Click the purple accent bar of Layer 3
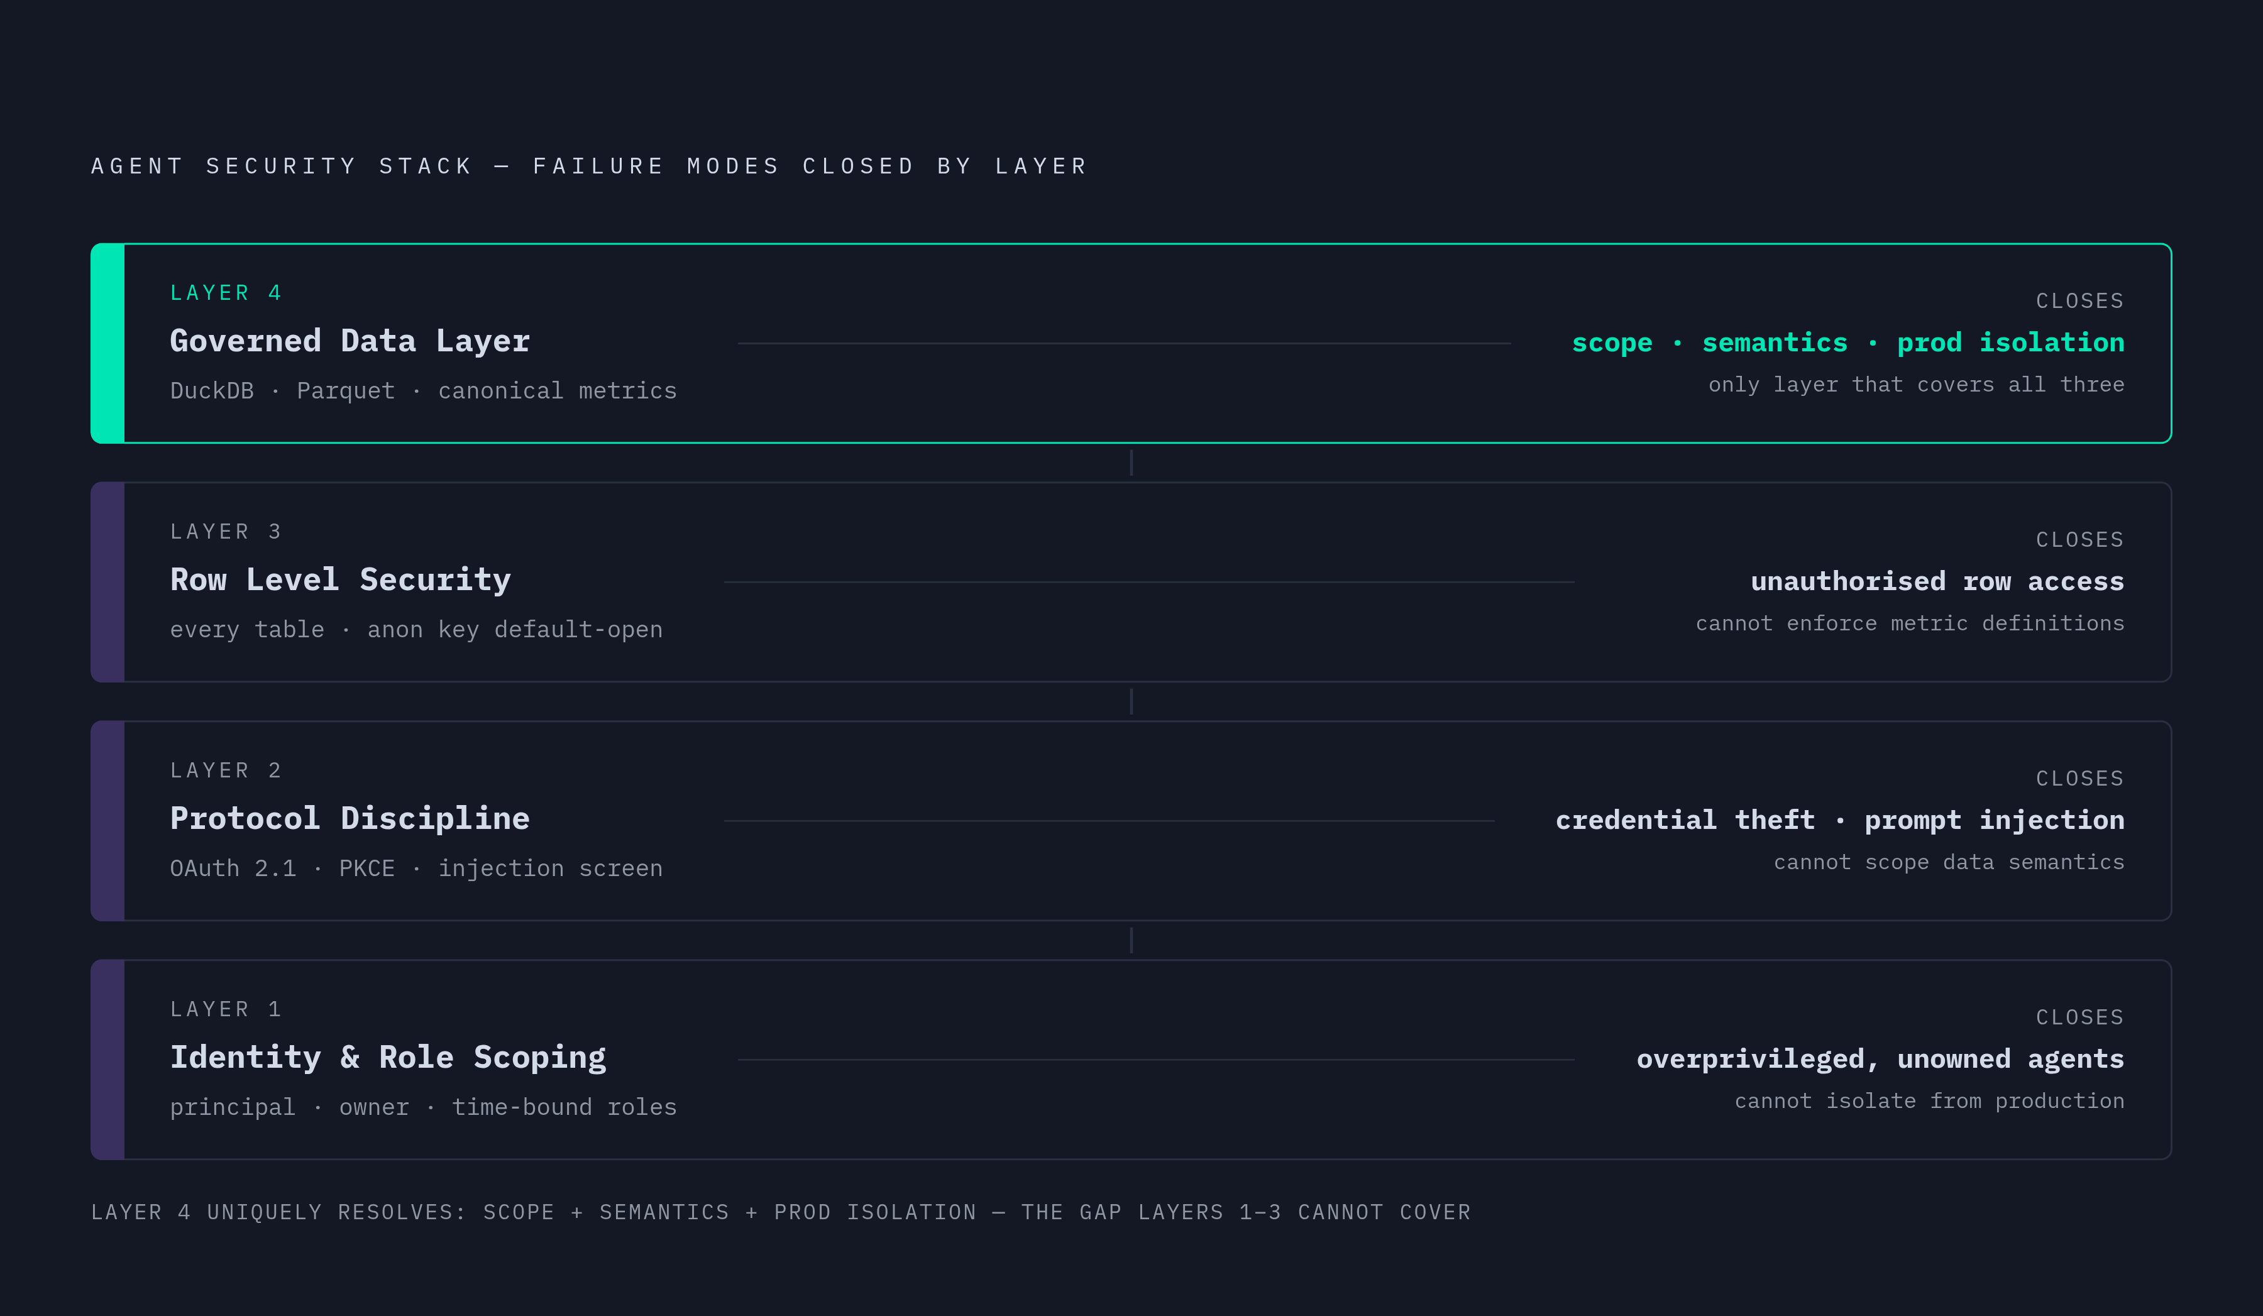Screen dimensions: 2263x1316 pyautogui.click(x=107, y=582)
